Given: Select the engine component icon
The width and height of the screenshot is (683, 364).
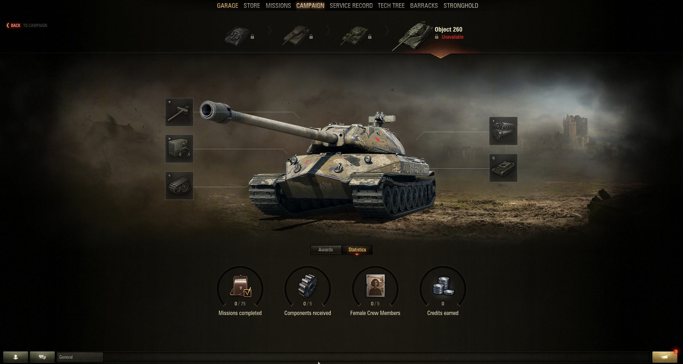Looking at the screenshot, I should [x=503, y=131].
